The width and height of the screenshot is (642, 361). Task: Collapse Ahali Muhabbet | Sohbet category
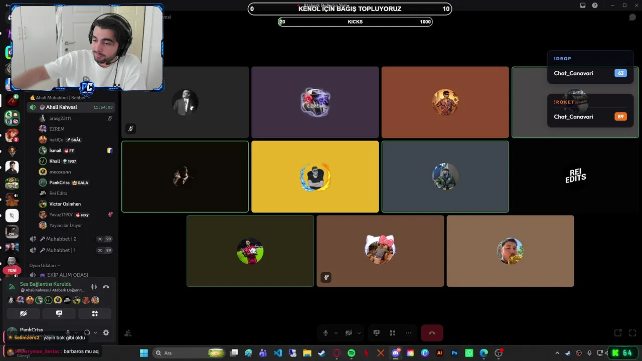[x=60, y=97]
